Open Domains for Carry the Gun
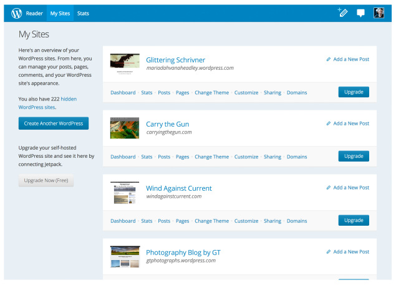Screen dimensions: 396x285 [x=297, y=157]
